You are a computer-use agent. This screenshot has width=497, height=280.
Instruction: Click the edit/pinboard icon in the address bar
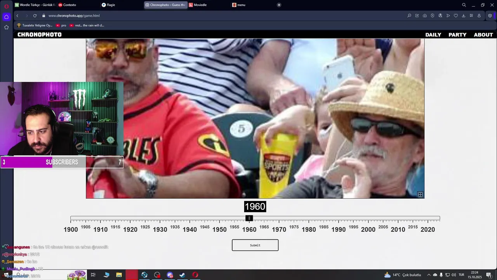pyautogui.click(x=417, y=16)
